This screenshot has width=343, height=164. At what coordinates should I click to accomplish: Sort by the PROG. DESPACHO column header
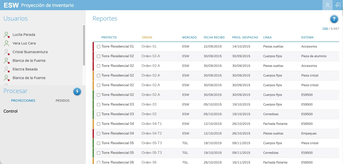click(245, 37)
